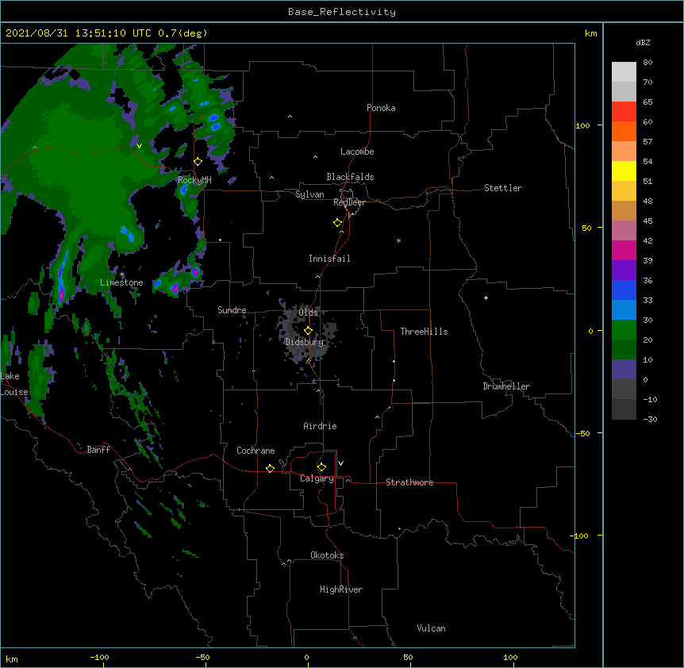Screen dimensions: 684x668
Task: Select the orange 57-60 dBZ legend swatch
Action: (624, 132)
